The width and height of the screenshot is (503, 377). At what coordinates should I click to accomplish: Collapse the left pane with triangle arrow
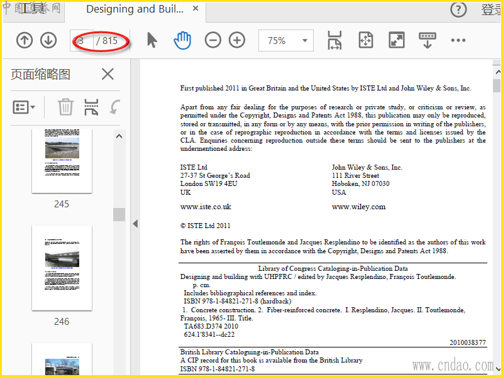click(135, 224)
